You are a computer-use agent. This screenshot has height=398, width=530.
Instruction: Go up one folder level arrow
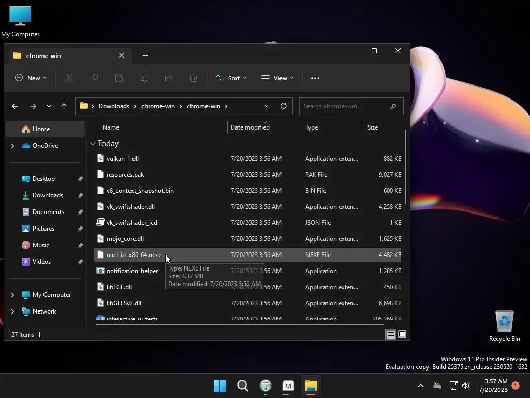[64, 106]
